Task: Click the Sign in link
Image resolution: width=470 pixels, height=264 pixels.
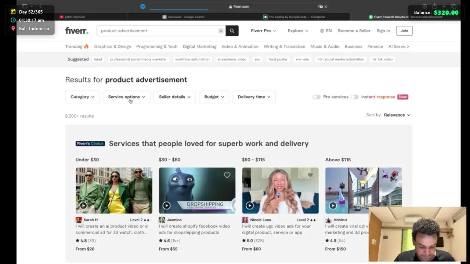Action: click(383, 31)
